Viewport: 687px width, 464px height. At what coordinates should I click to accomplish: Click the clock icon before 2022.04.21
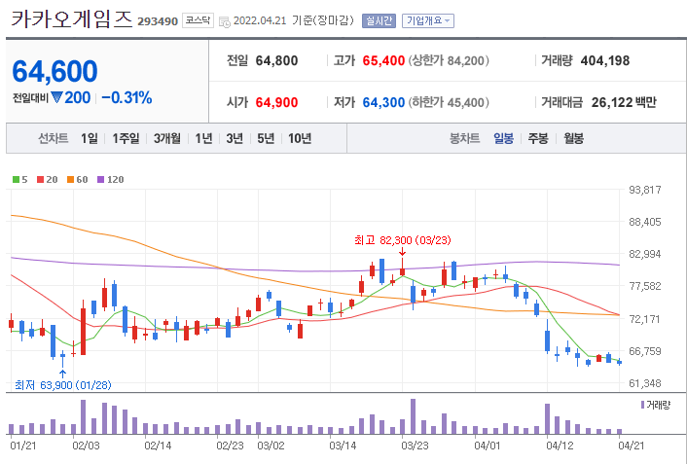pyautogui.click(x=225, y=22)
